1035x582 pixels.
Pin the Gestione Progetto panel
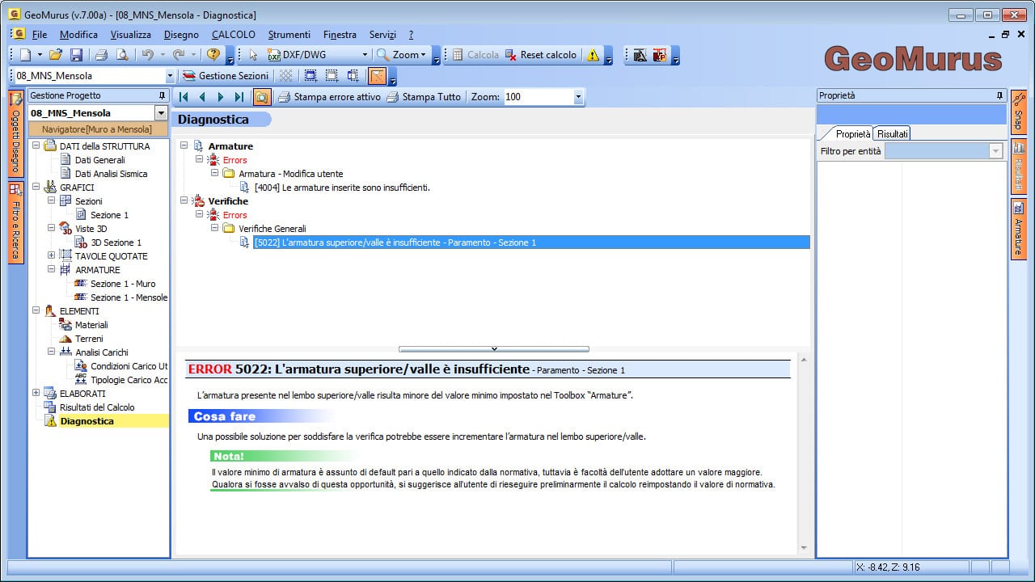[x=162, y=95]
